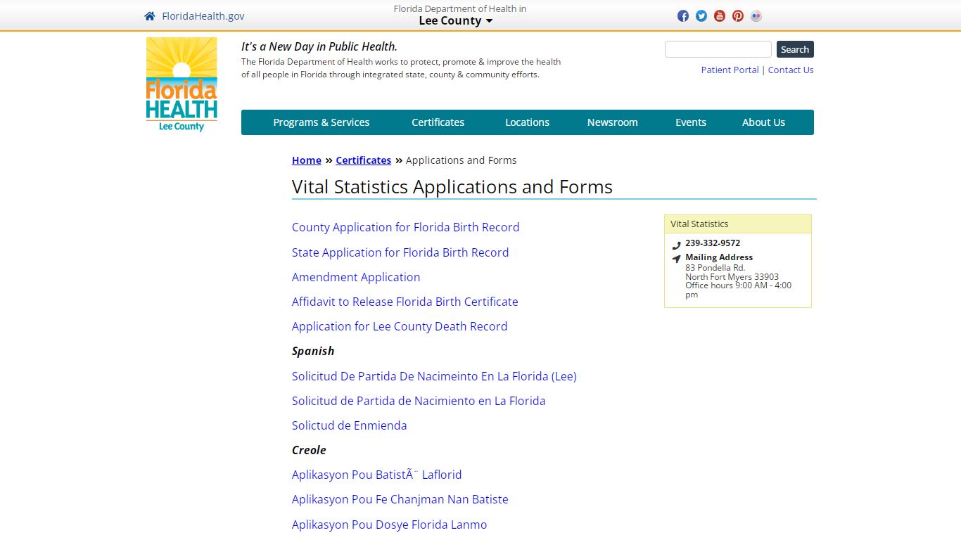The height and width of the screenshot is (540, 961).
Task: Click the phone icon in Vital Statistics box
Action: point(676,245)
